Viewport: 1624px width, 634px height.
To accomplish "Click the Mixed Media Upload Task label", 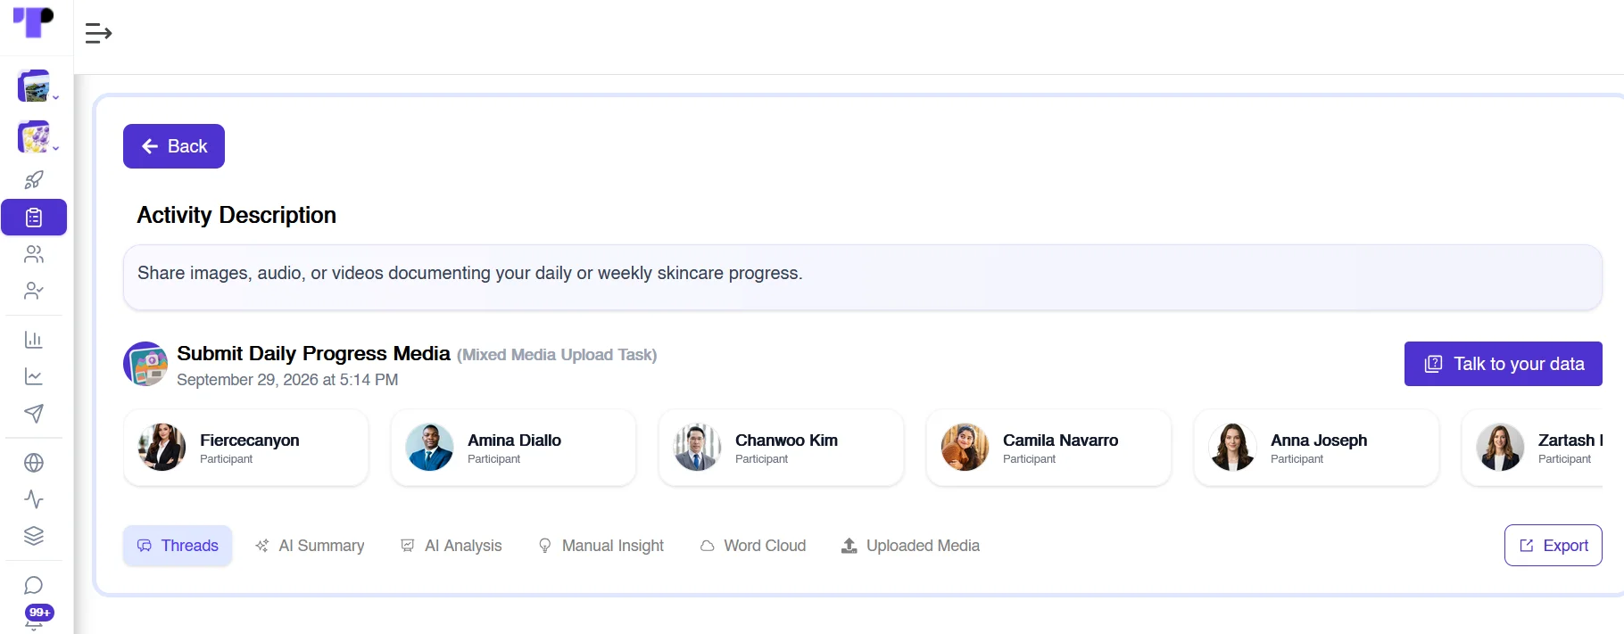I will point(557,355).
